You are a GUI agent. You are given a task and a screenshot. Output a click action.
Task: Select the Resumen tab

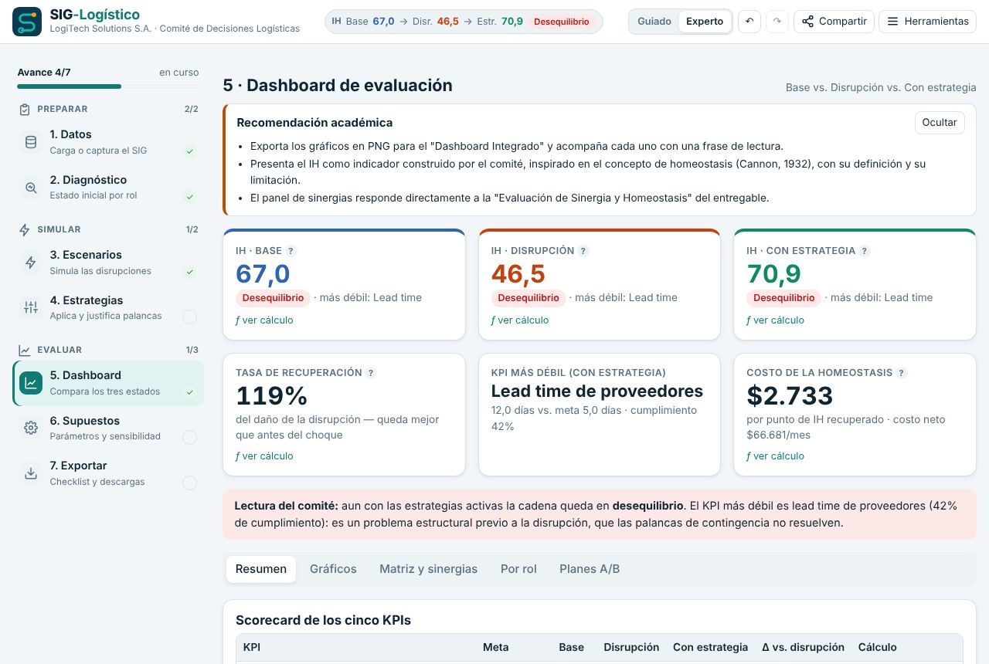pos(261,569)
